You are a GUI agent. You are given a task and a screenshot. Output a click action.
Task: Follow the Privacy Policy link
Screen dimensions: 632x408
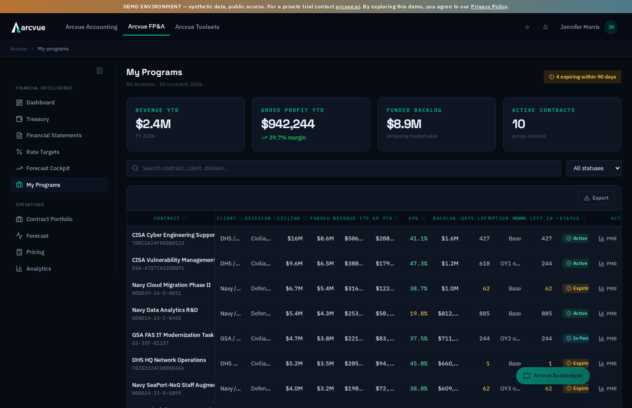[x=489, y=7]
